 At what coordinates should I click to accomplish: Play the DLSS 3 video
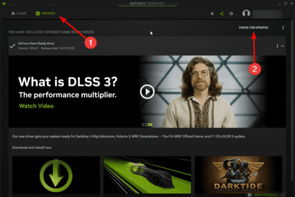pos(147,91)
